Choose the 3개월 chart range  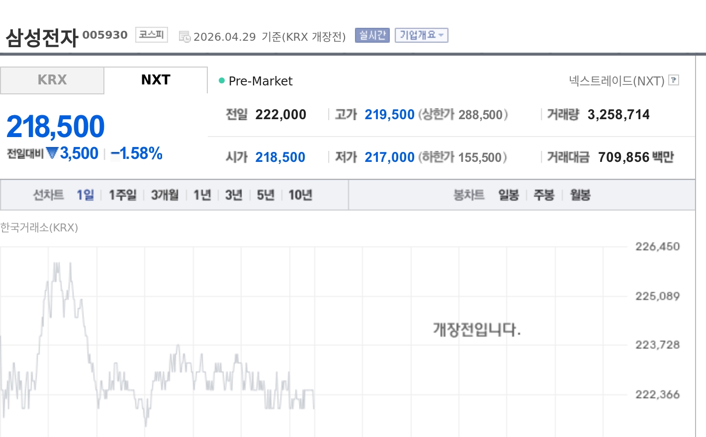click(x=165, y=195)
